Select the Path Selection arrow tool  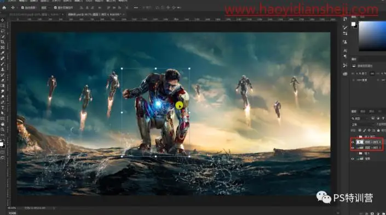point(2,113)
